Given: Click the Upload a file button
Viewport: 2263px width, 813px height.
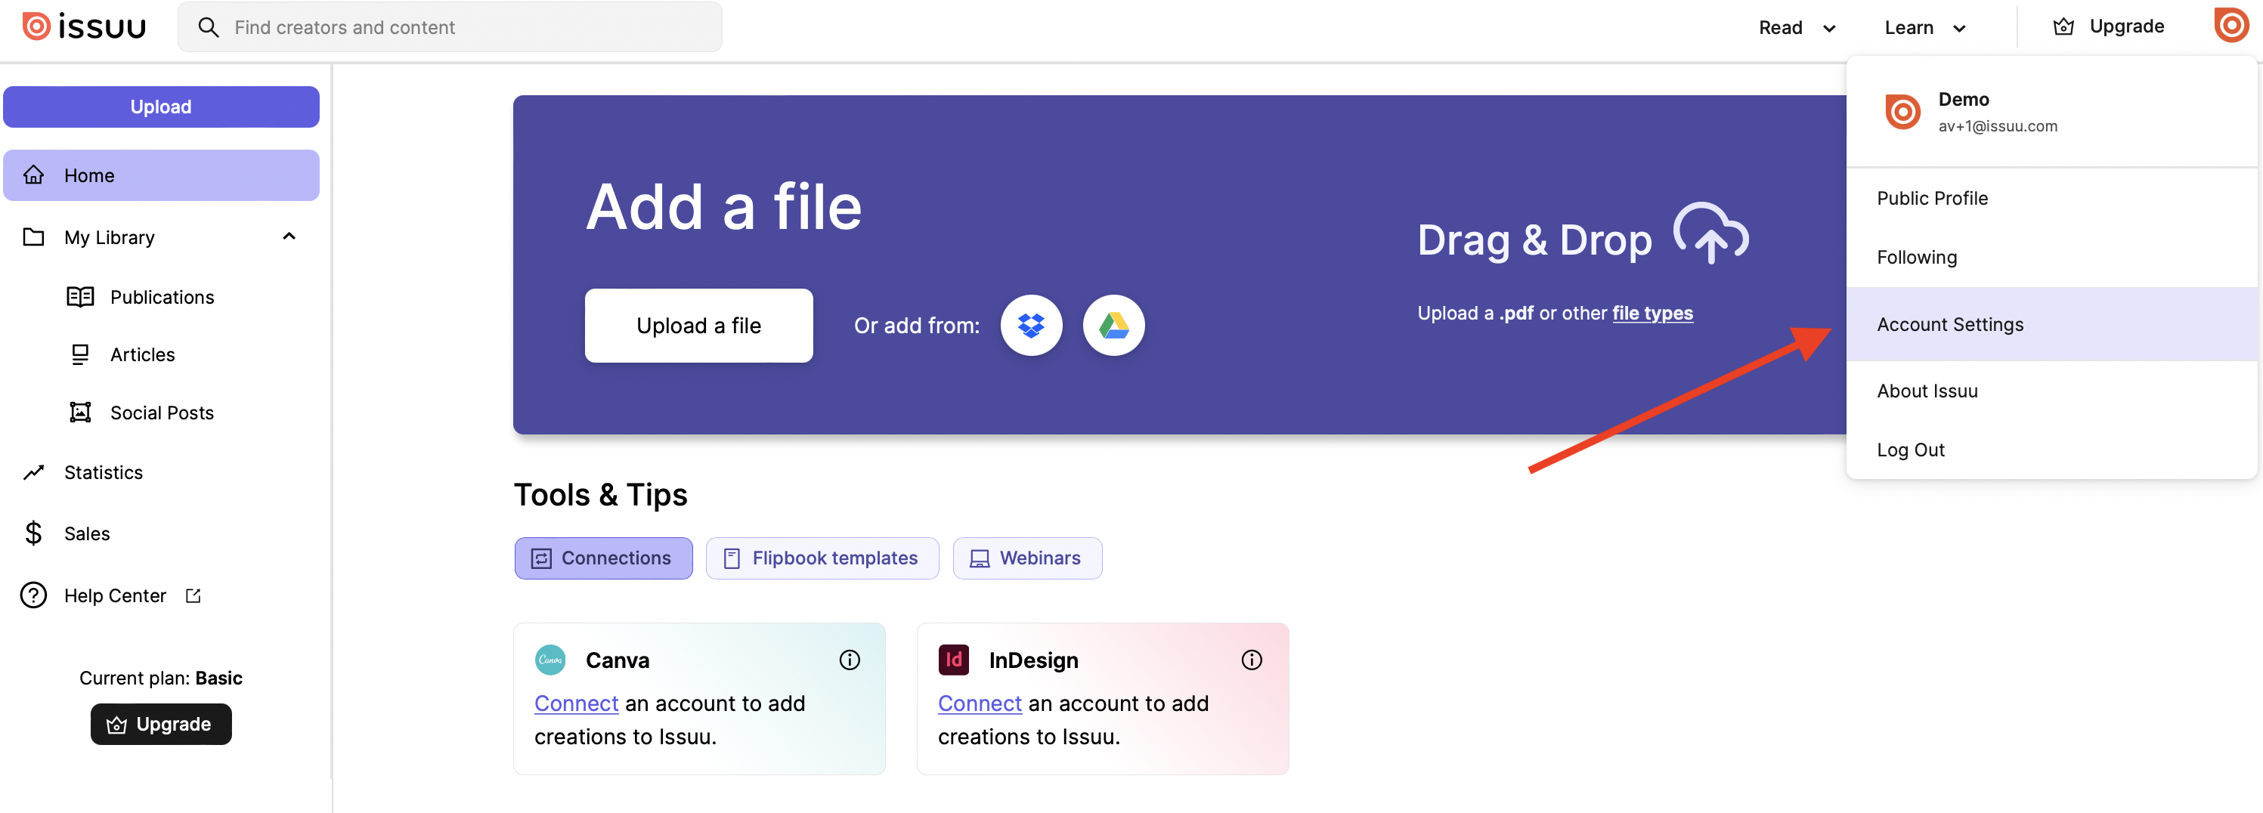Looking at the screenshot, I should click(698, 326).
